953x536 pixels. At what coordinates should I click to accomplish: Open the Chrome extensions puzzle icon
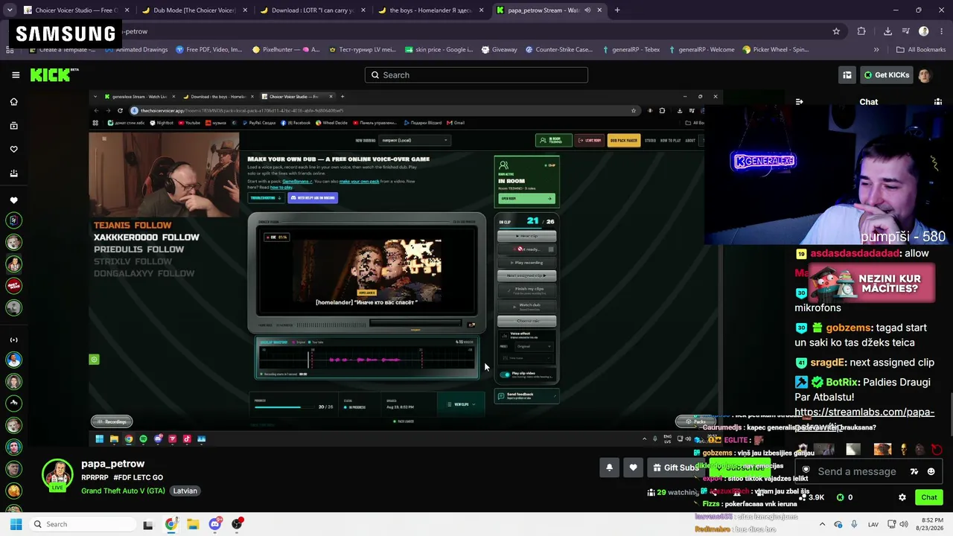[861, 31]
